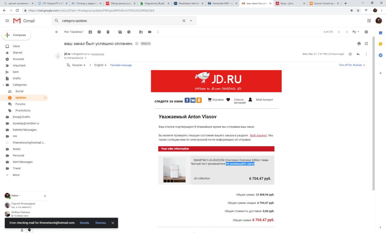Viewport: 386px width, 233px height.
Task: Open the Labels icon in toolbar
Action: (150, 32)
